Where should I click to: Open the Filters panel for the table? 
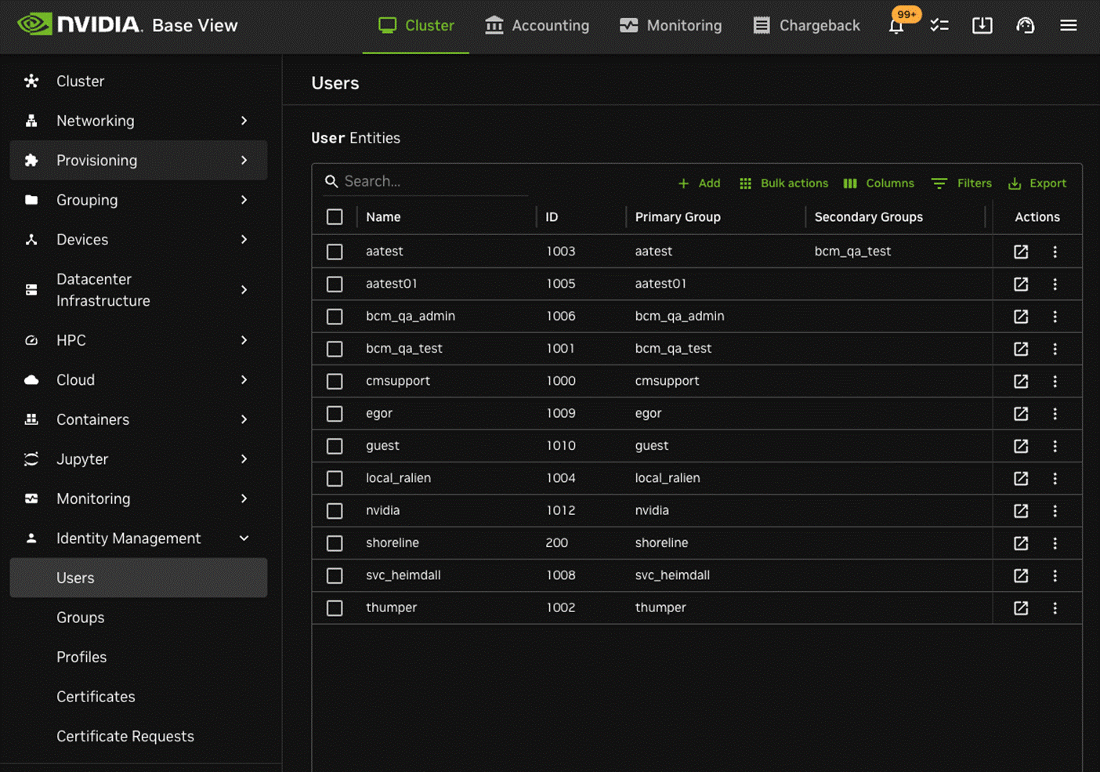click(x=961, y=183)
